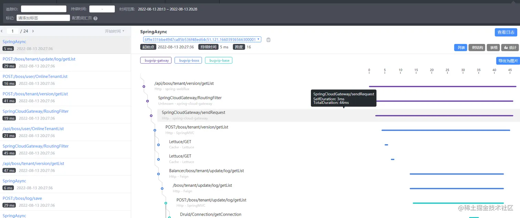Toggle the bugvip-gatway service legend tag

[x=156, y=60]
